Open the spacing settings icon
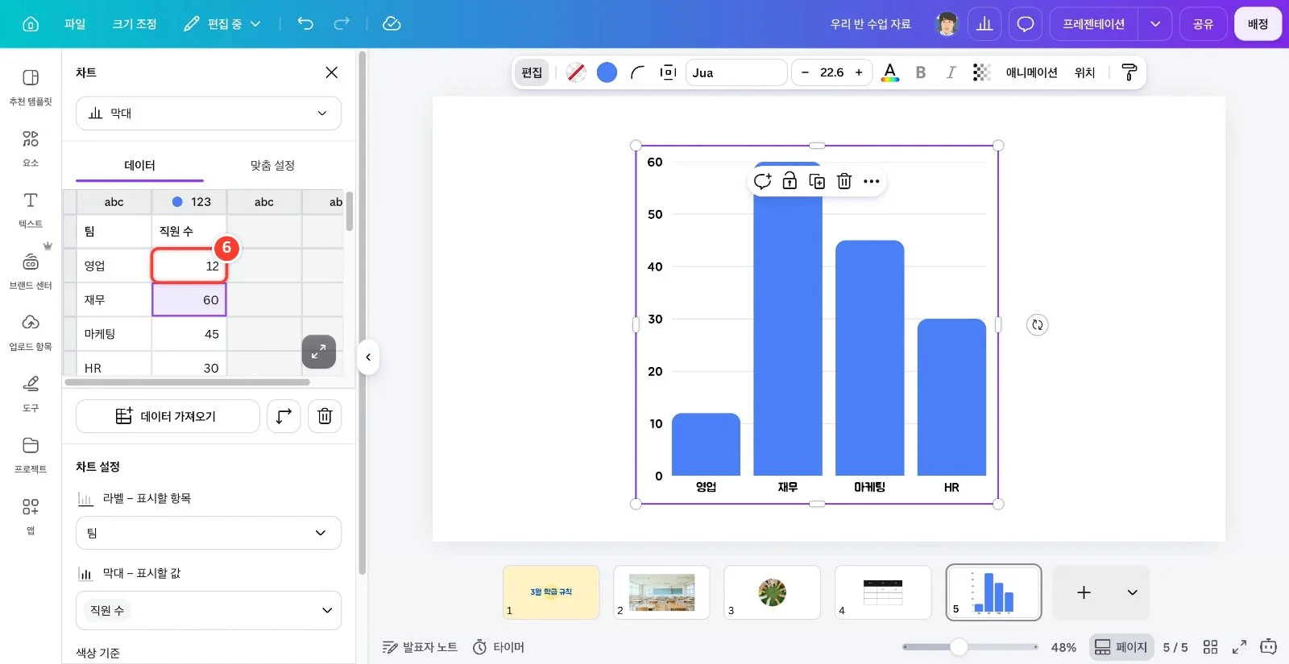Viewport: 1289px width, 664px height. [x=668, y=72]
